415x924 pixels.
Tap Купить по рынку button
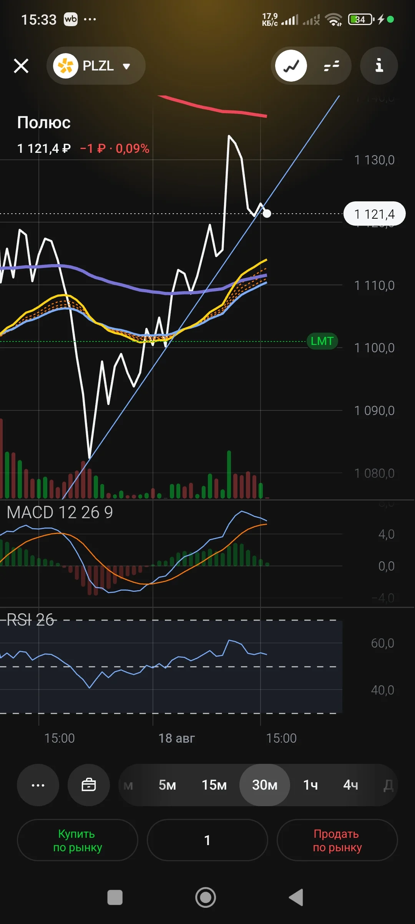point(78,840)
